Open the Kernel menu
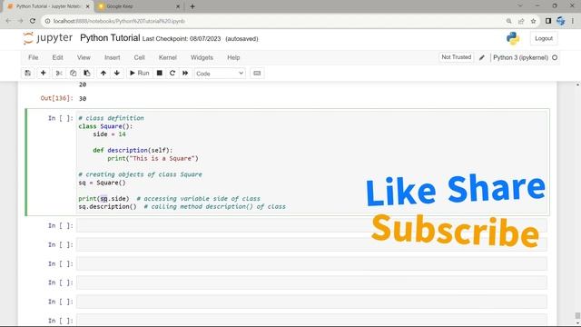 coord(167,57)
